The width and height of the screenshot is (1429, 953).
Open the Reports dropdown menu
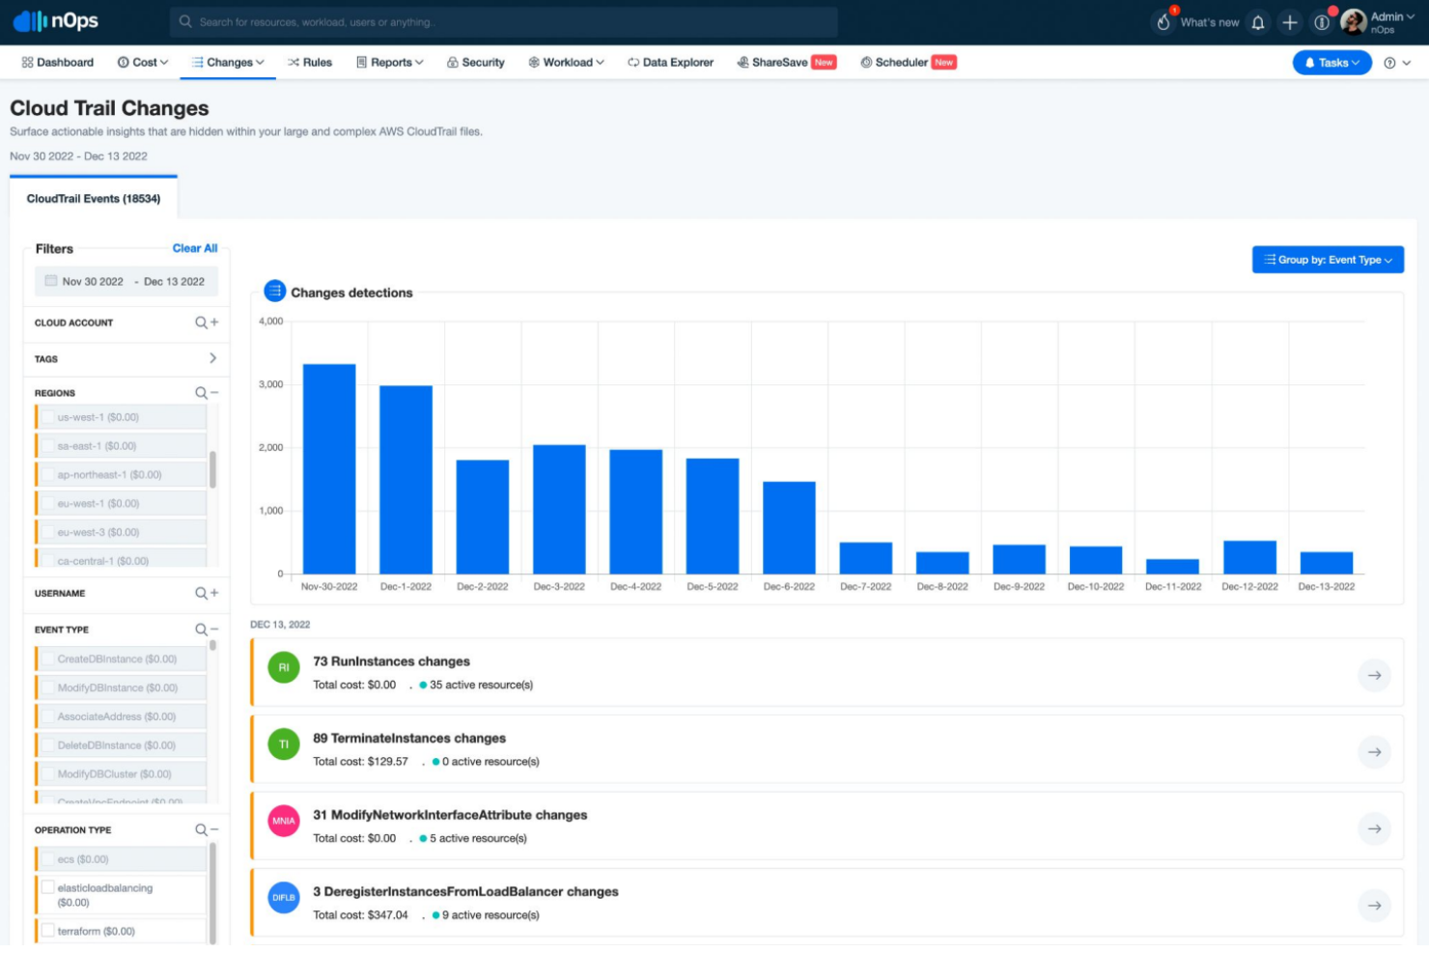pyautogui.click(x=390, y=63)
